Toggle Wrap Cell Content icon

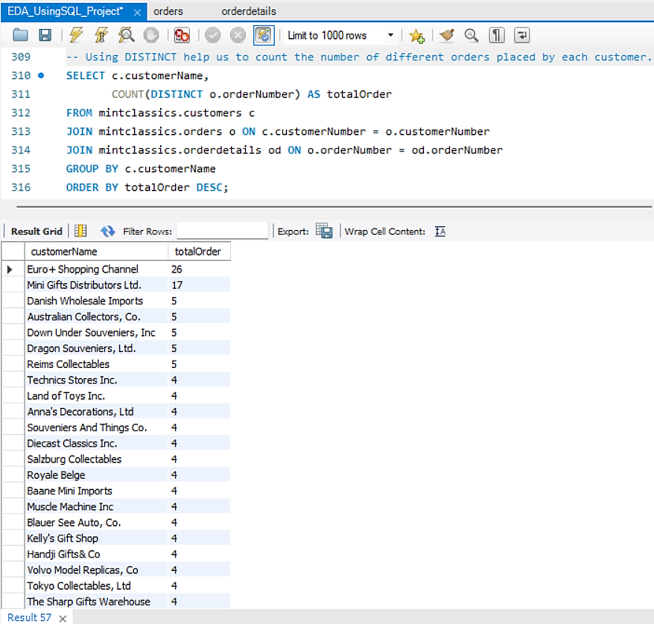(x=440, y=231)
